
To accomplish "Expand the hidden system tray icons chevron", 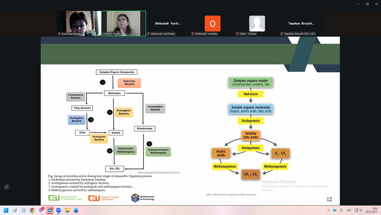I will [x=329, y=210].
